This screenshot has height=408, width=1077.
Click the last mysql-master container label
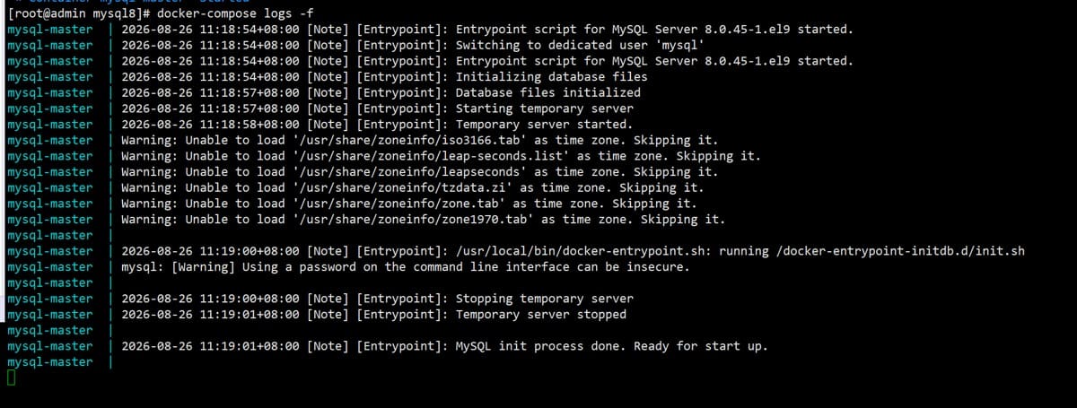(49, 362)
